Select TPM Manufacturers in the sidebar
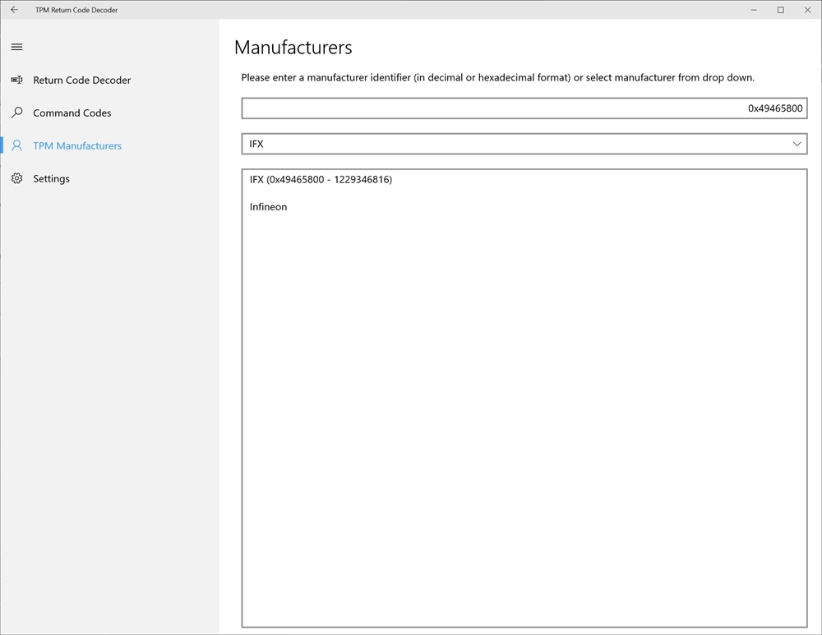This screenshot has height=635, width=822. click(77, 145)
